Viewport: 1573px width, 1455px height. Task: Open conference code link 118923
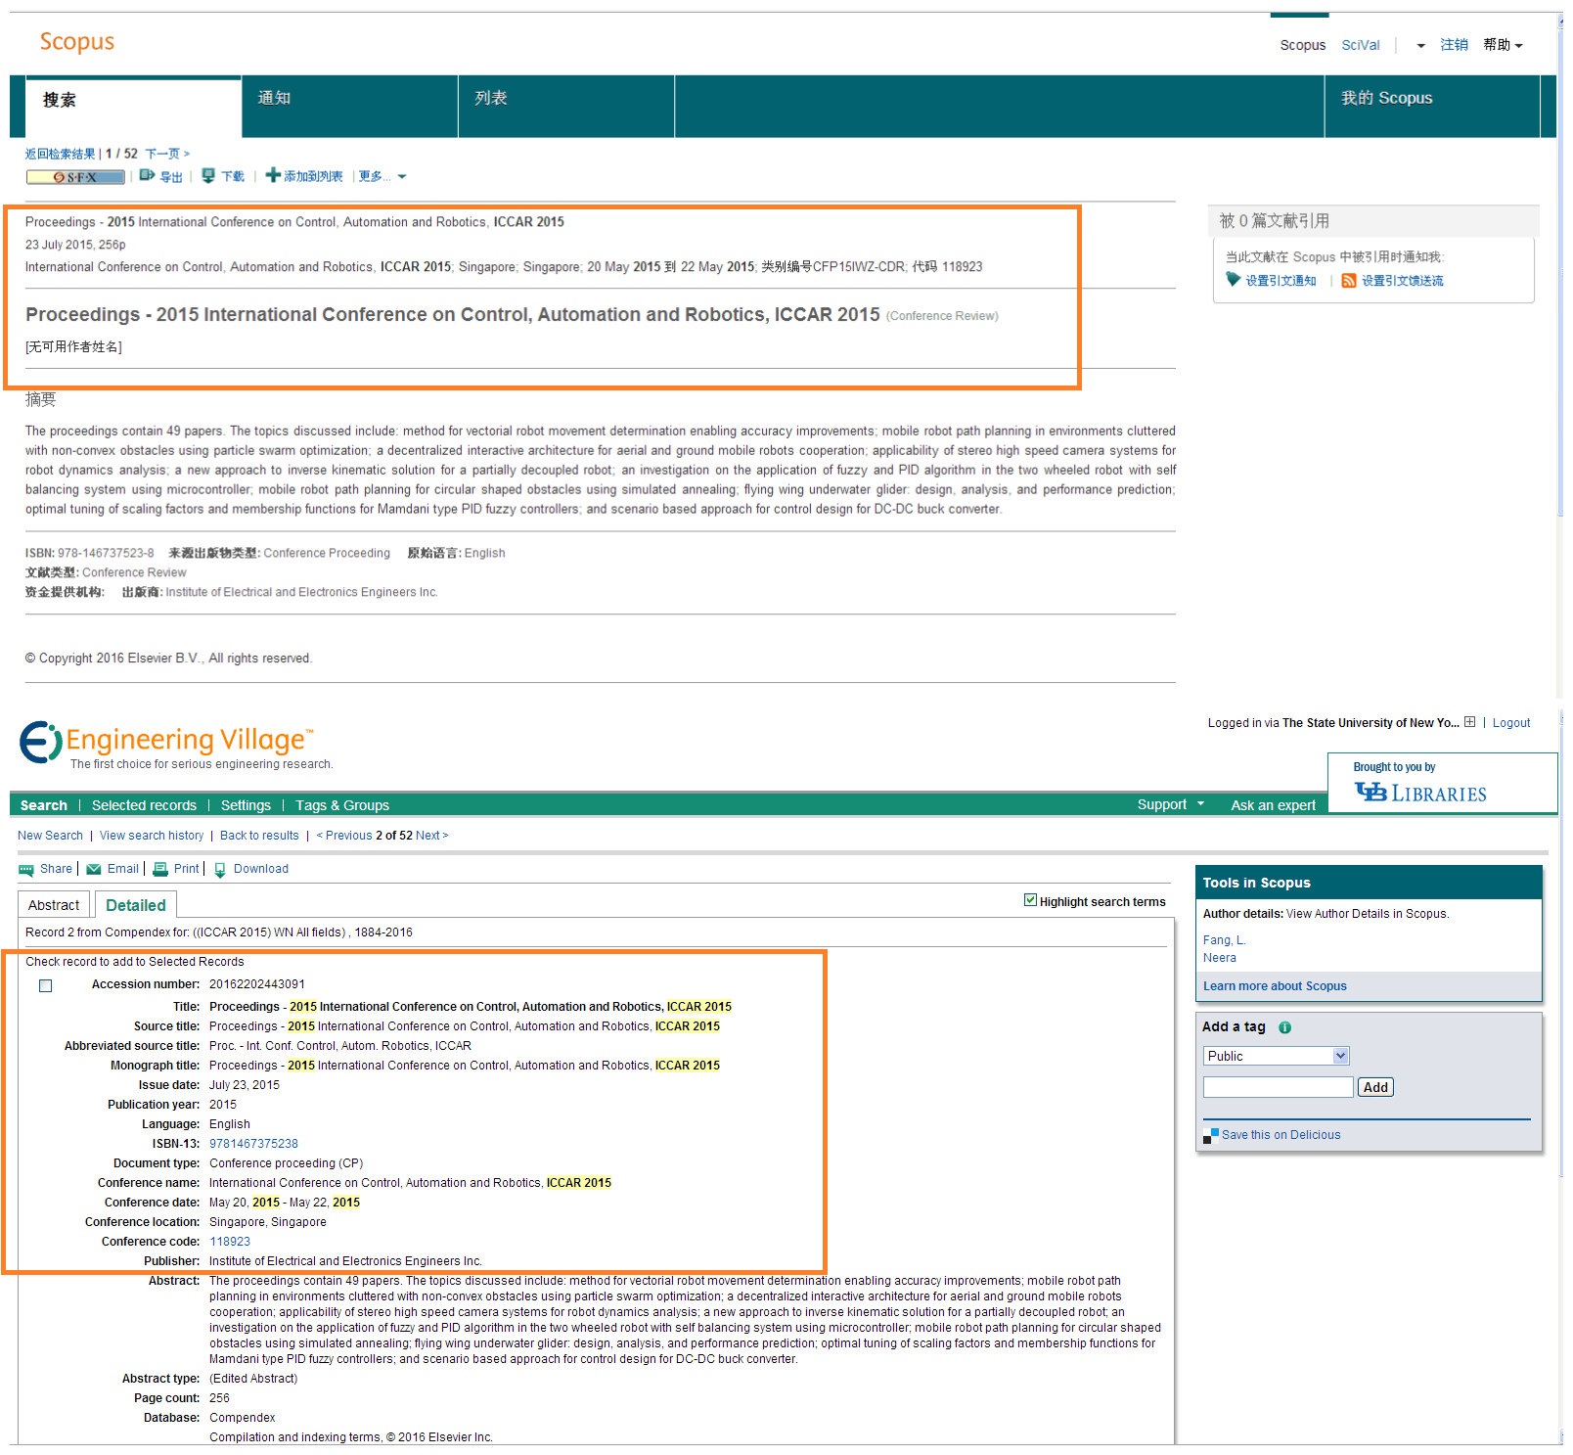point(230,1242)
